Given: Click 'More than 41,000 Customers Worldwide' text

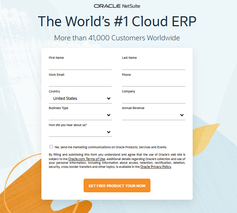Looking at the screenshot, I should [x=117, y=38].
